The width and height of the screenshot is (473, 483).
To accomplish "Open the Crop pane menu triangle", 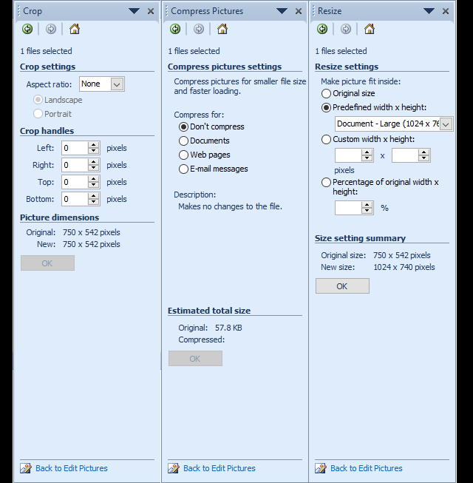I will [x=134, y=11].
